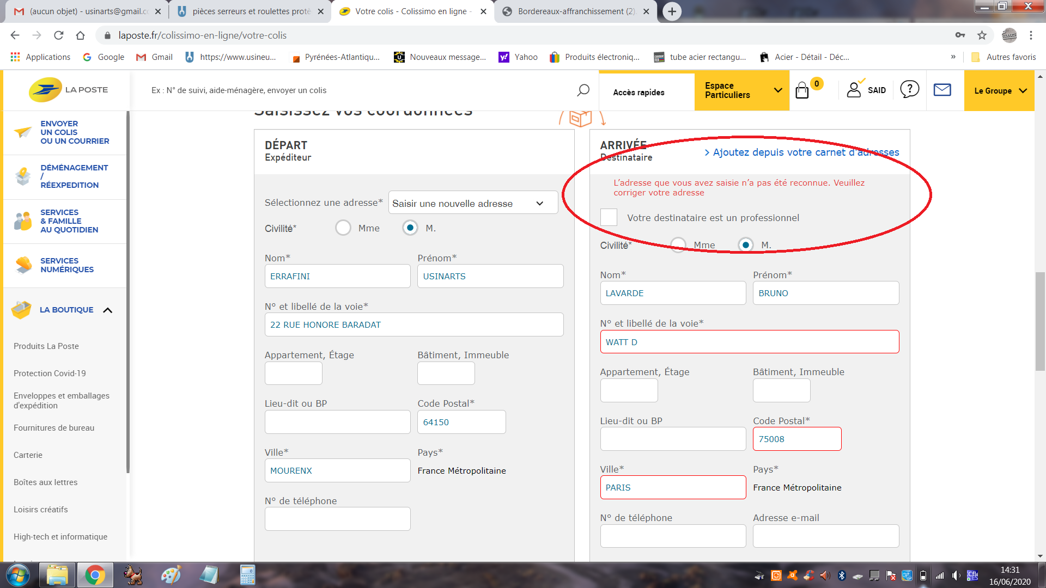This screenshot has width=1046, height=588.
Task: Open the 'Produits La Poste' link
Action: [x=46, y=346]
